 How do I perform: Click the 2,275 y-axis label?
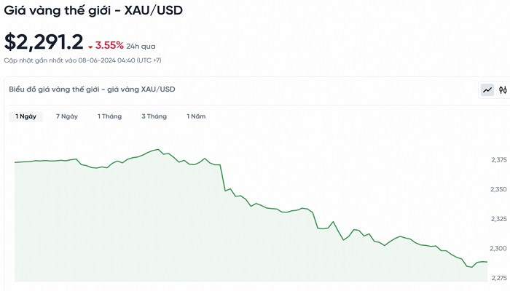click(500, 279)
